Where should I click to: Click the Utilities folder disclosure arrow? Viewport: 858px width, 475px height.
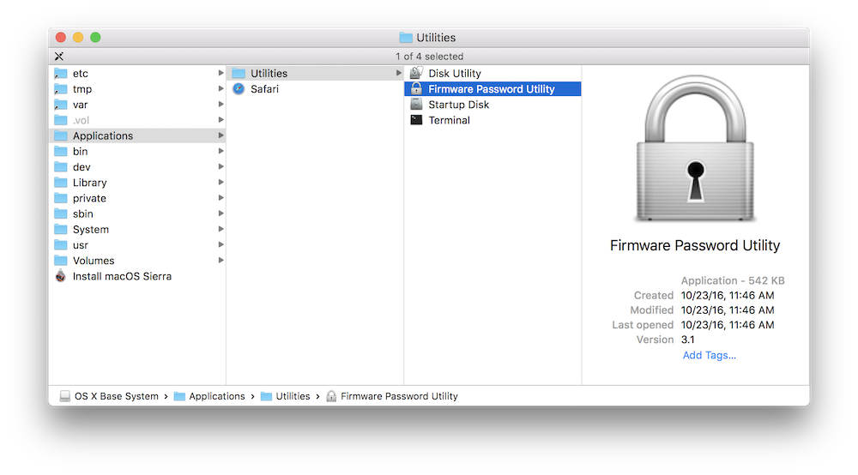pos(399,74)
